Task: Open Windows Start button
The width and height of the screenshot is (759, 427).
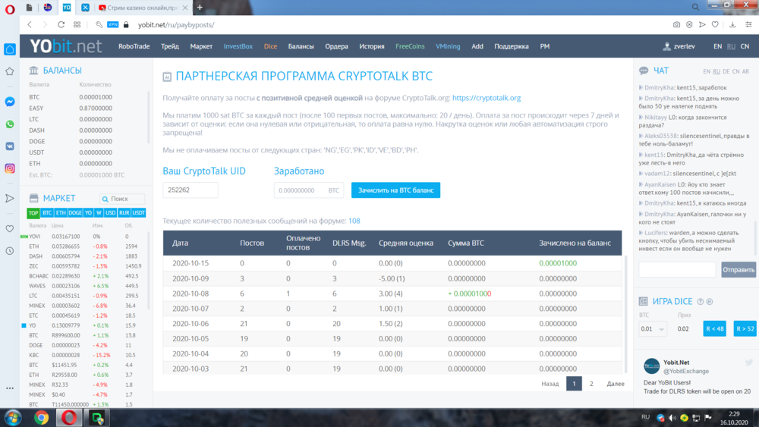Action: tap(13, 418)
